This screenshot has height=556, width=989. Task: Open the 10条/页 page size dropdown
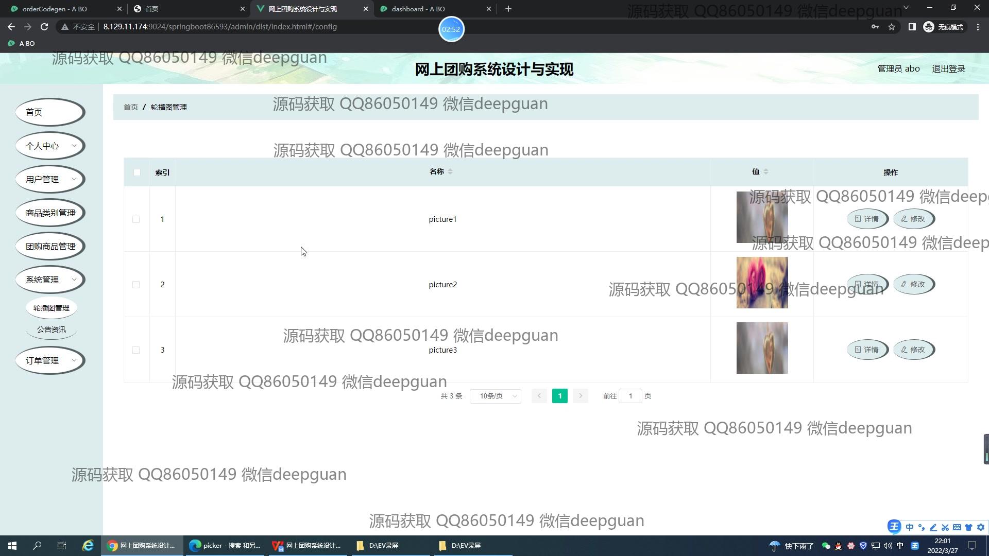tap(495, 396)
